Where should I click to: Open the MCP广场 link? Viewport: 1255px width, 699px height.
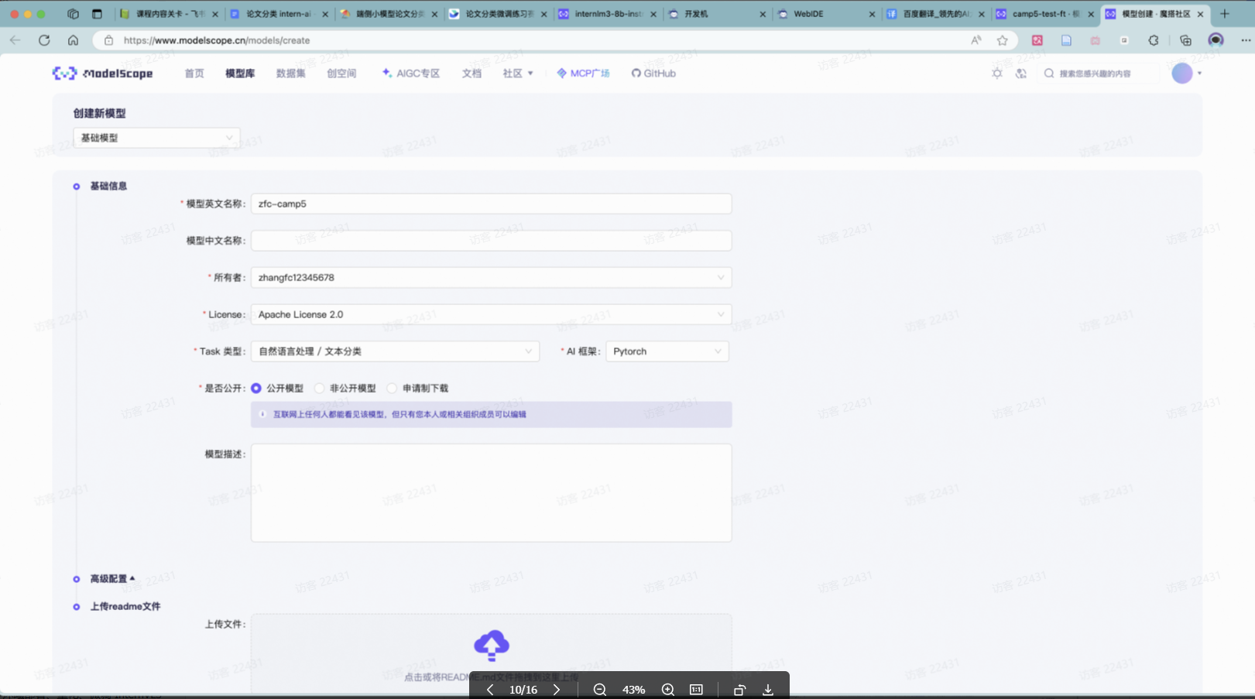(x=583, y=74)
